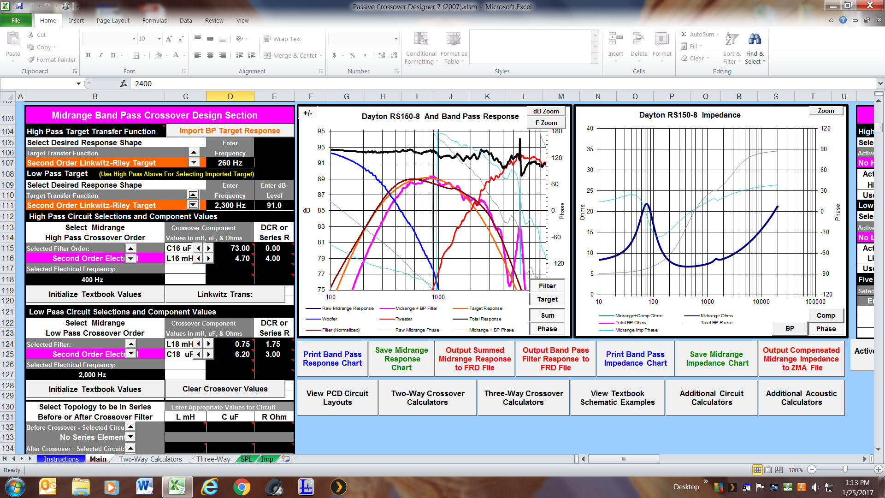Click the zoom level slider handle
The width and height of the screenshot is (885, 498).
point(845,469)
